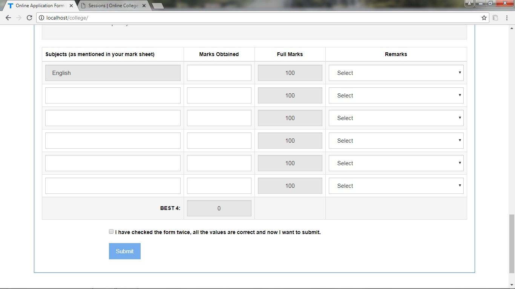The image size is (515, 289).
Task: Reload the localhost/college page
Action: click(29, 18)
